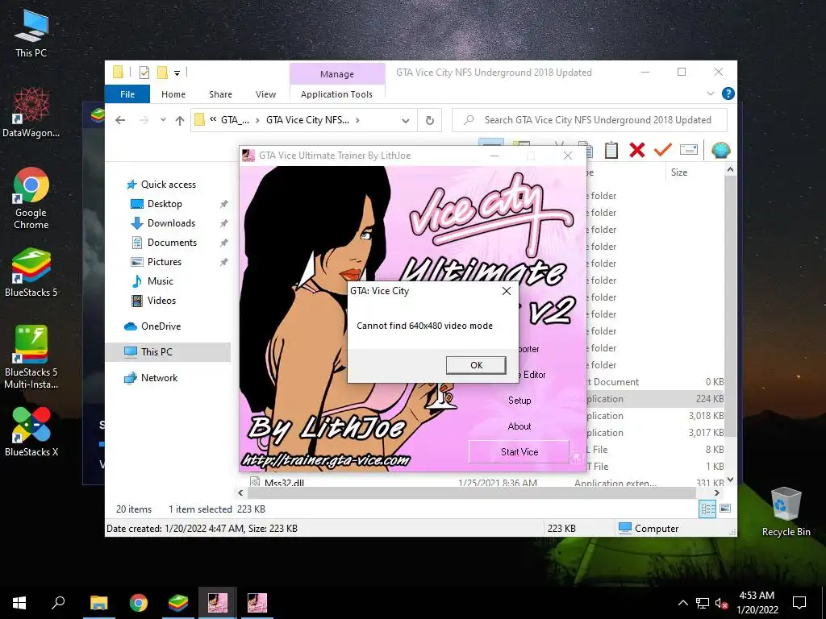The image size is (826, 619).
Task: Open About in the trainer window
Action: [519, 426]
